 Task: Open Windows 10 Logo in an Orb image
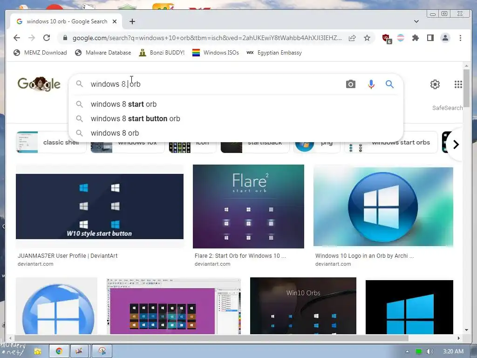383,207
